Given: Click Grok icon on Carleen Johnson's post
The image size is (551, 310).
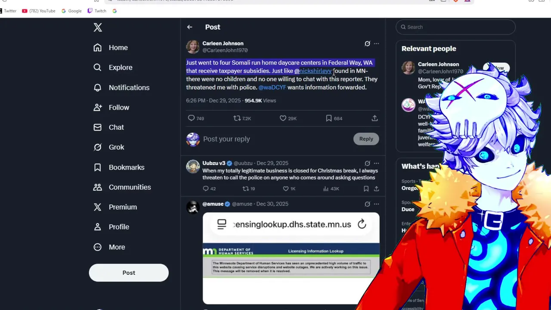Looking at the screenshot, I should [x=367, y=43].
